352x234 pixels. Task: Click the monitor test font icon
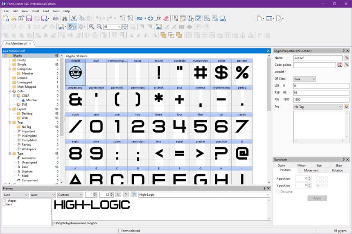pos(223,18)
